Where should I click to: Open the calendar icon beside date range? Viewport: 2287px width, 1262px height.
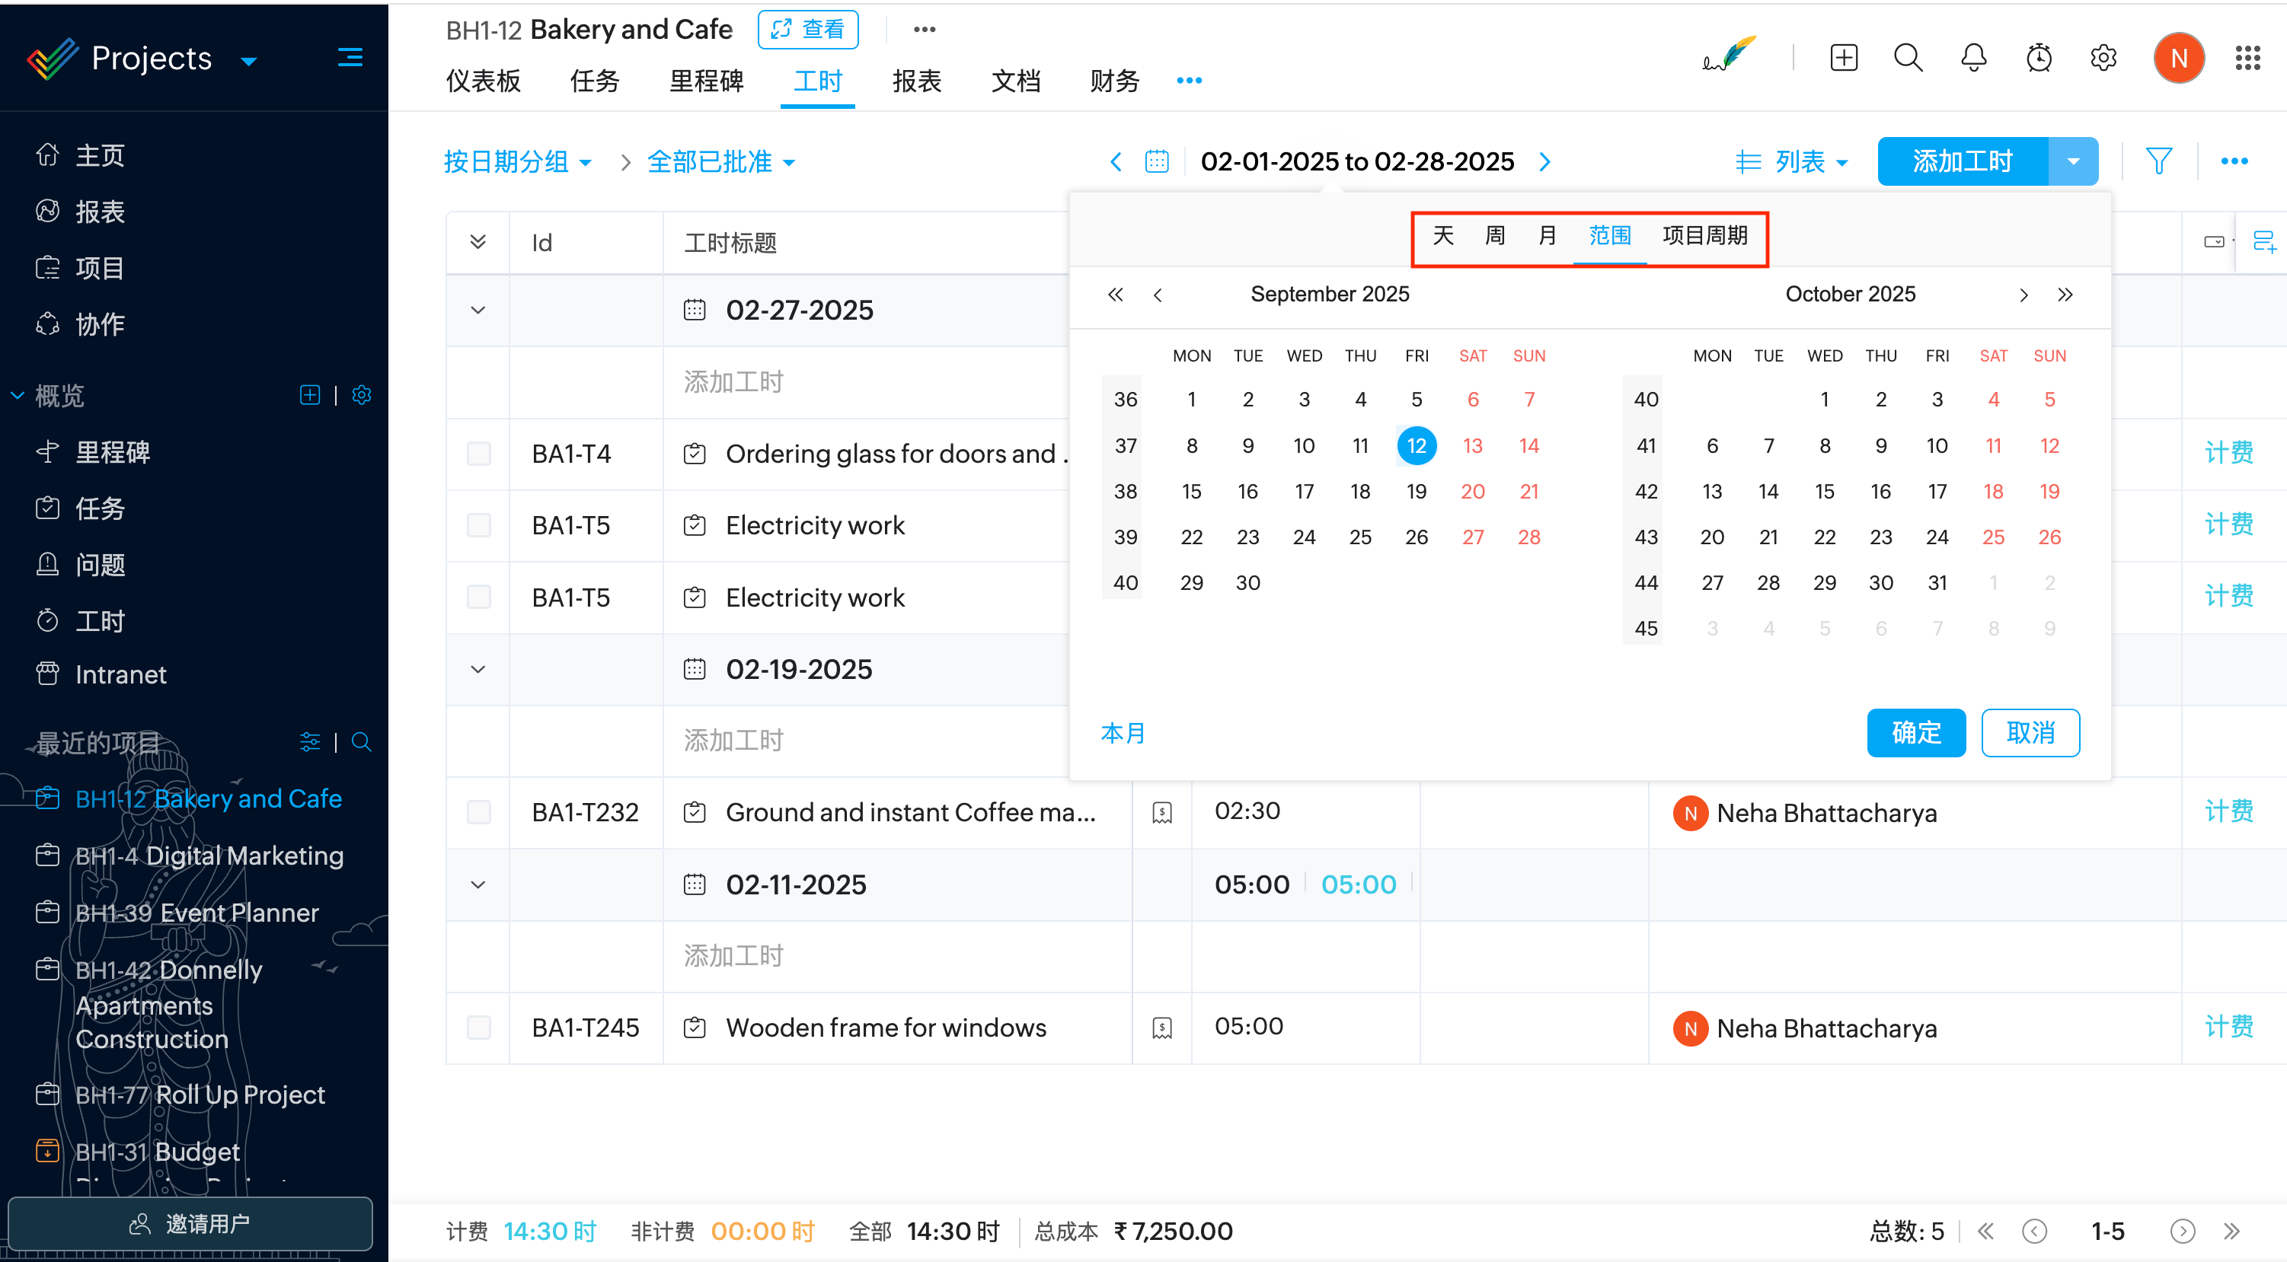click(1157, 161)
